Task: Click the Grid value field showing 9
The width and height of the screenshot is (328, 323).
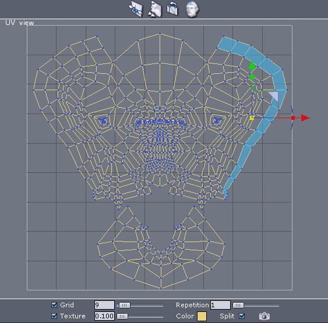Action: click(x=104, y=305)
